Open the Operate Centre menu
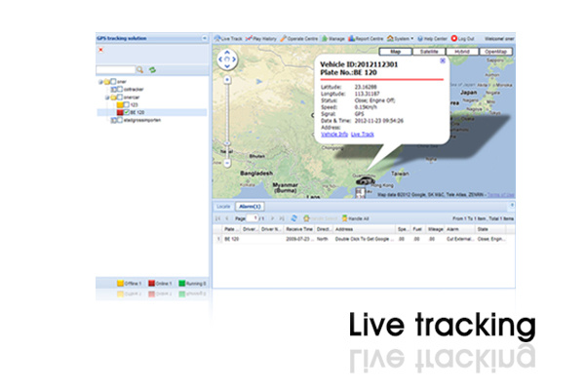 299,38
